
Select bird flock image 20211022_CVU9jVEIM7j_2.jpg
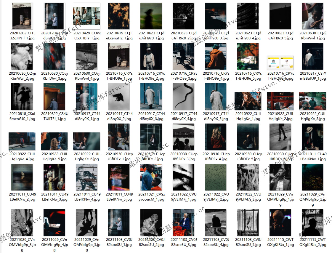click(x=216, y=177)
